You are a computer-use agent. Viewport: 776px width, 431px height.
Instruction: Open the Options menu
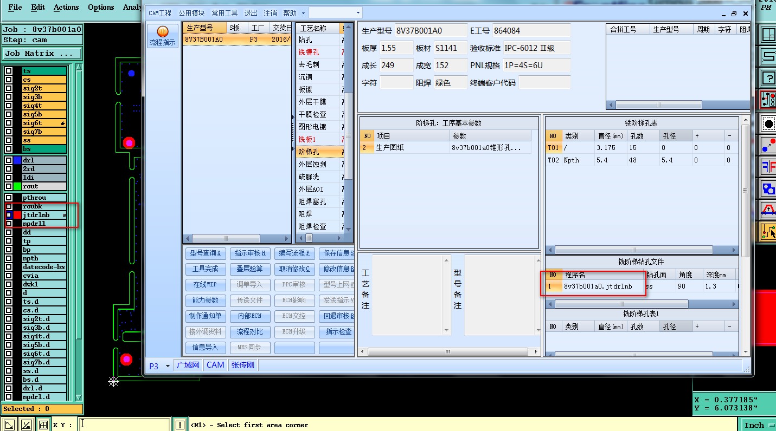[x=101, y=7]
